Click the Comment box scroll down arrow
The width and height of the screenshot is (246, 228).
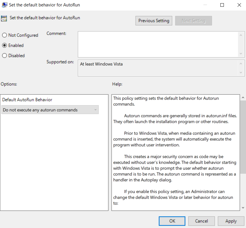point(241,54)
